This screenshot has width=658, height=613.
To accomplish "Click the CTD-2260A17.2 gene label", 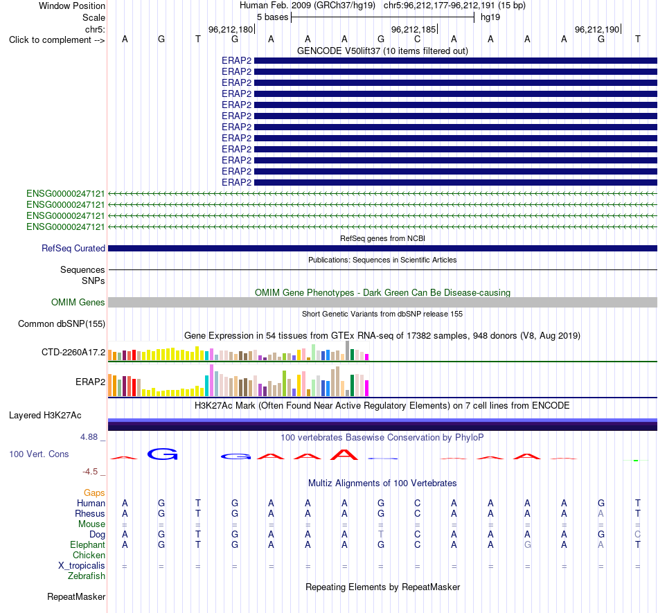I will tap(73, 352).
